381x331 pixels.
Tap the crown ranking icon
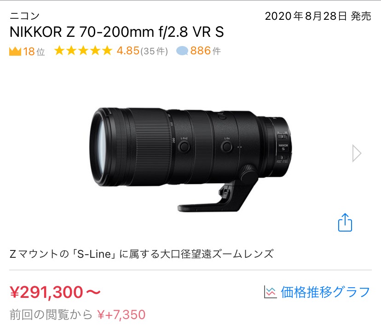pyautogui.click(x=15, y=51)
